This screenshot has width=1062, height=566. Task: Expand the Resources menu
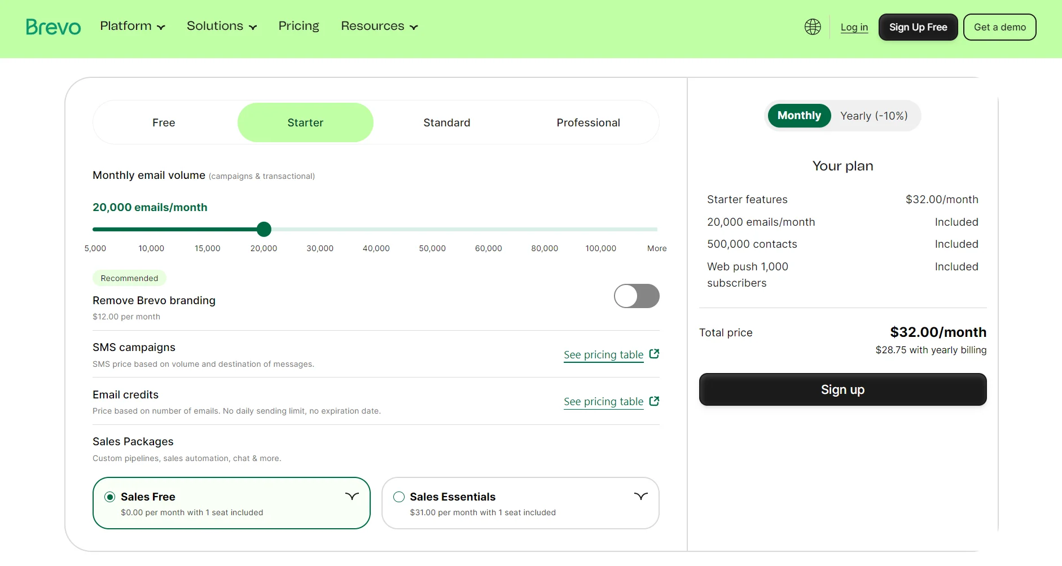pyautogui.click(x=379, y=26)
